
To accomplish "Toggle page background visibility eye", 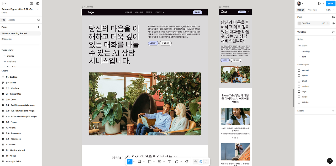I will (x=333, y=23).
